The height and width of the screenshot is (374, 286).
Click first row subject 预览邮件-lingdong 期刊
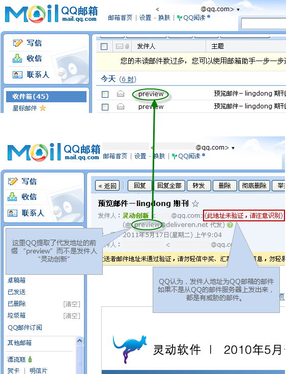(250, 94)
